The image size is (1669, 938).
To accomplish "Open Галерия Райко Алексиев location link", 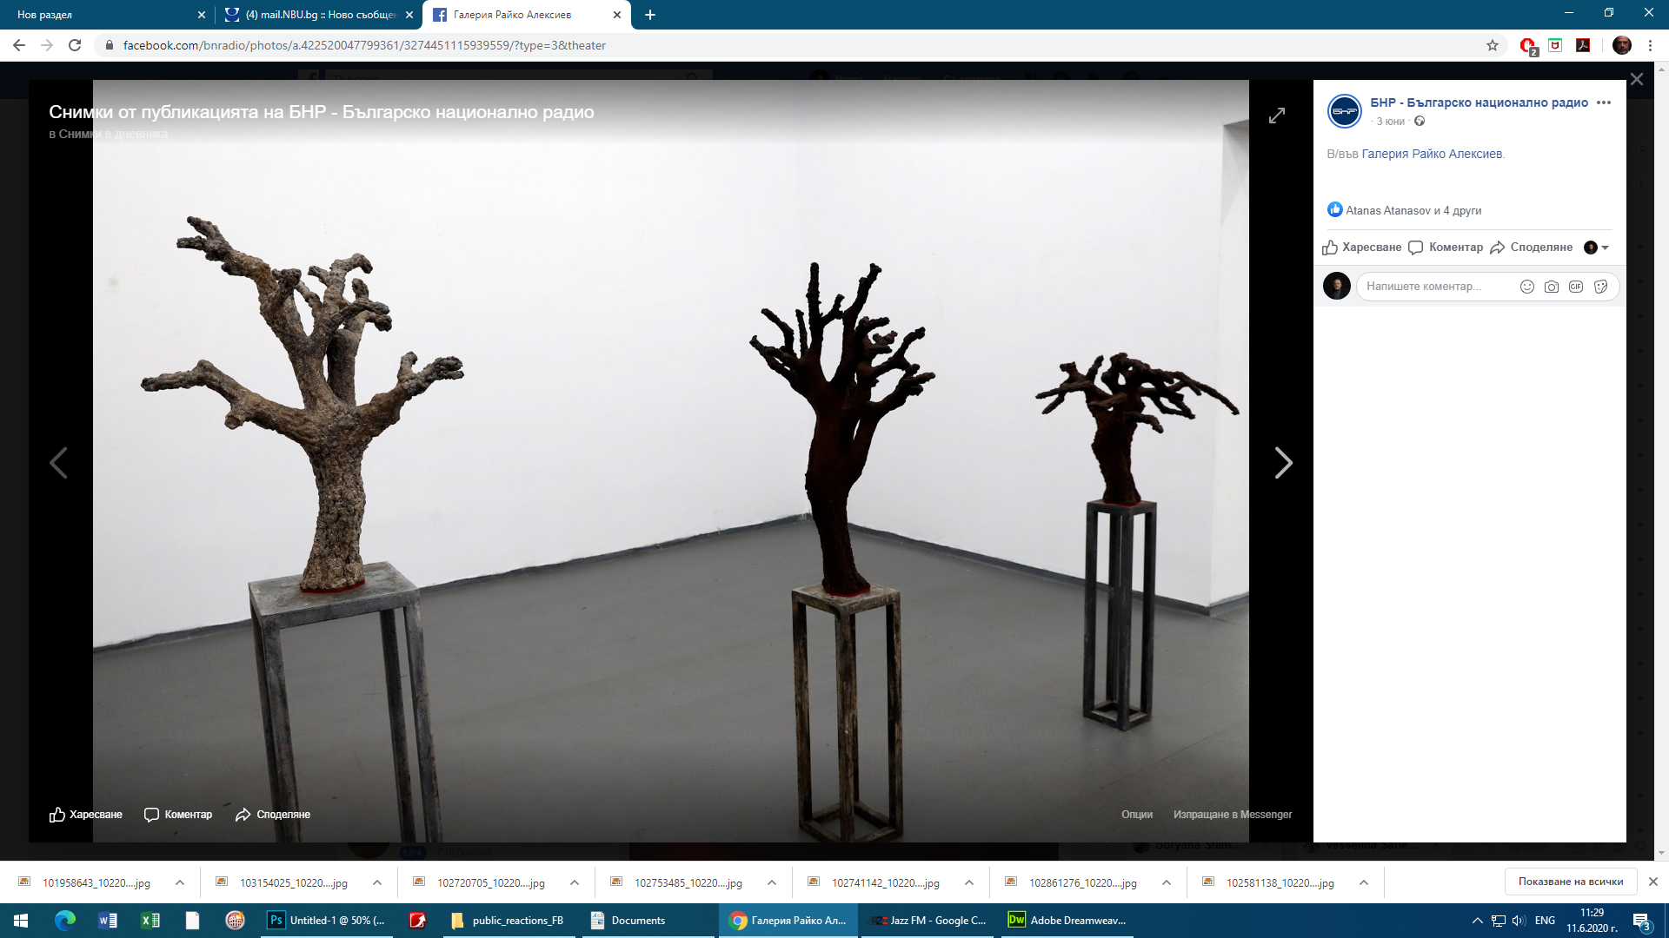I will [1432, 154].
